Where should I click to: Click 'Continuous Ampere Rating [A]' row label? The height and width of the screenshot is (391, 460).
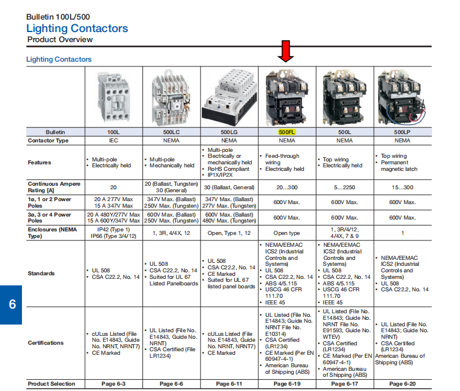[x=54, y=187]
